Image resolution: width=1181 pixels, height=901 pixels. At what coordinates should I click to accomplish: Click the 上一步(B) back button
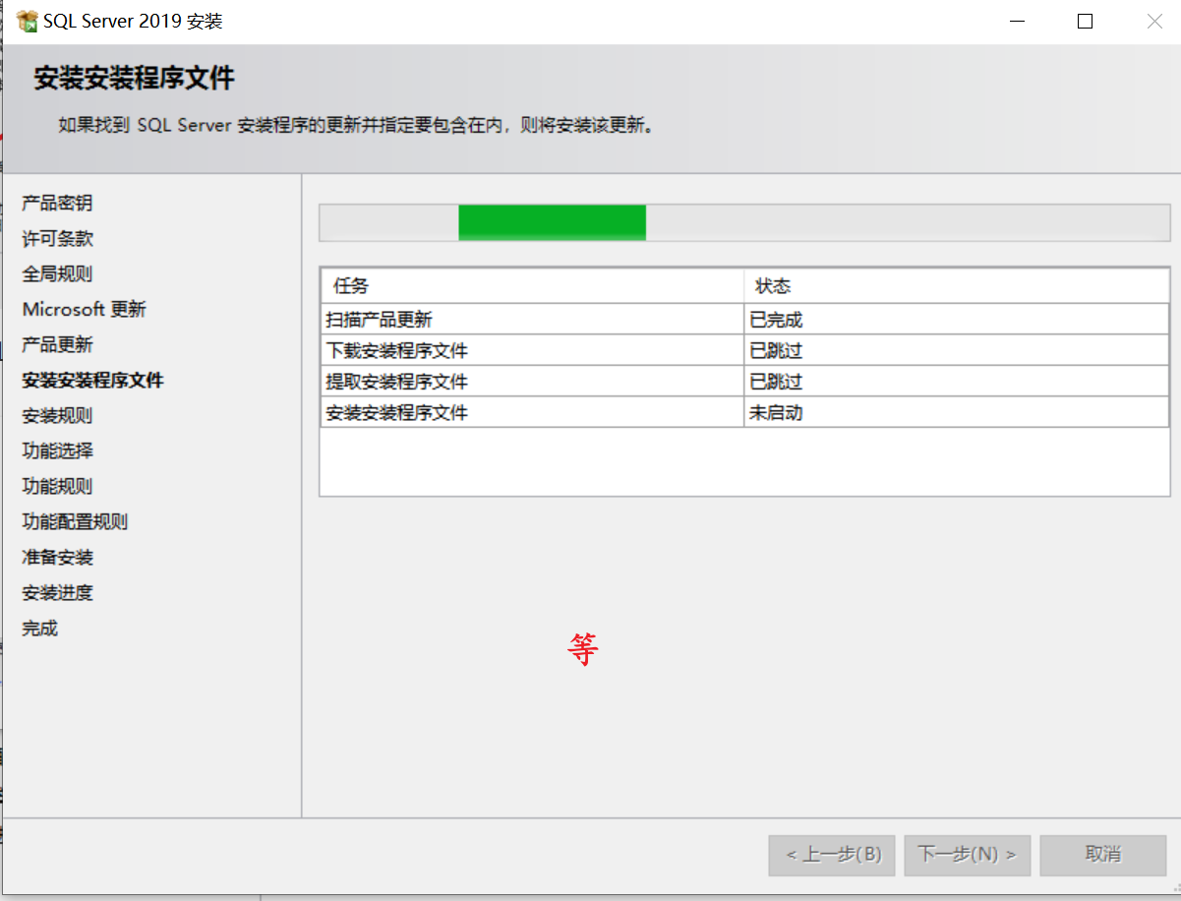[832, 855]
